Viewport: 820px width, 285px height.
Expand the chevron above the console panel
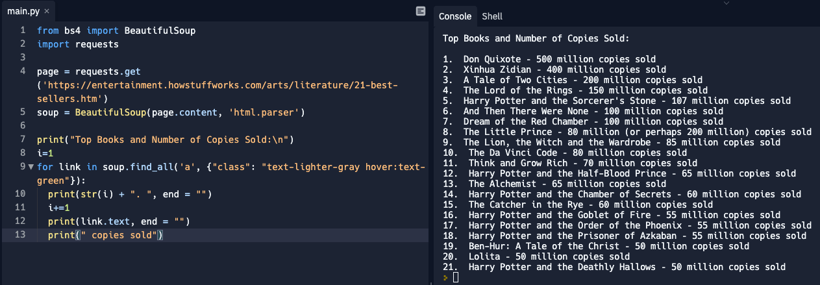tap(726, 4)
